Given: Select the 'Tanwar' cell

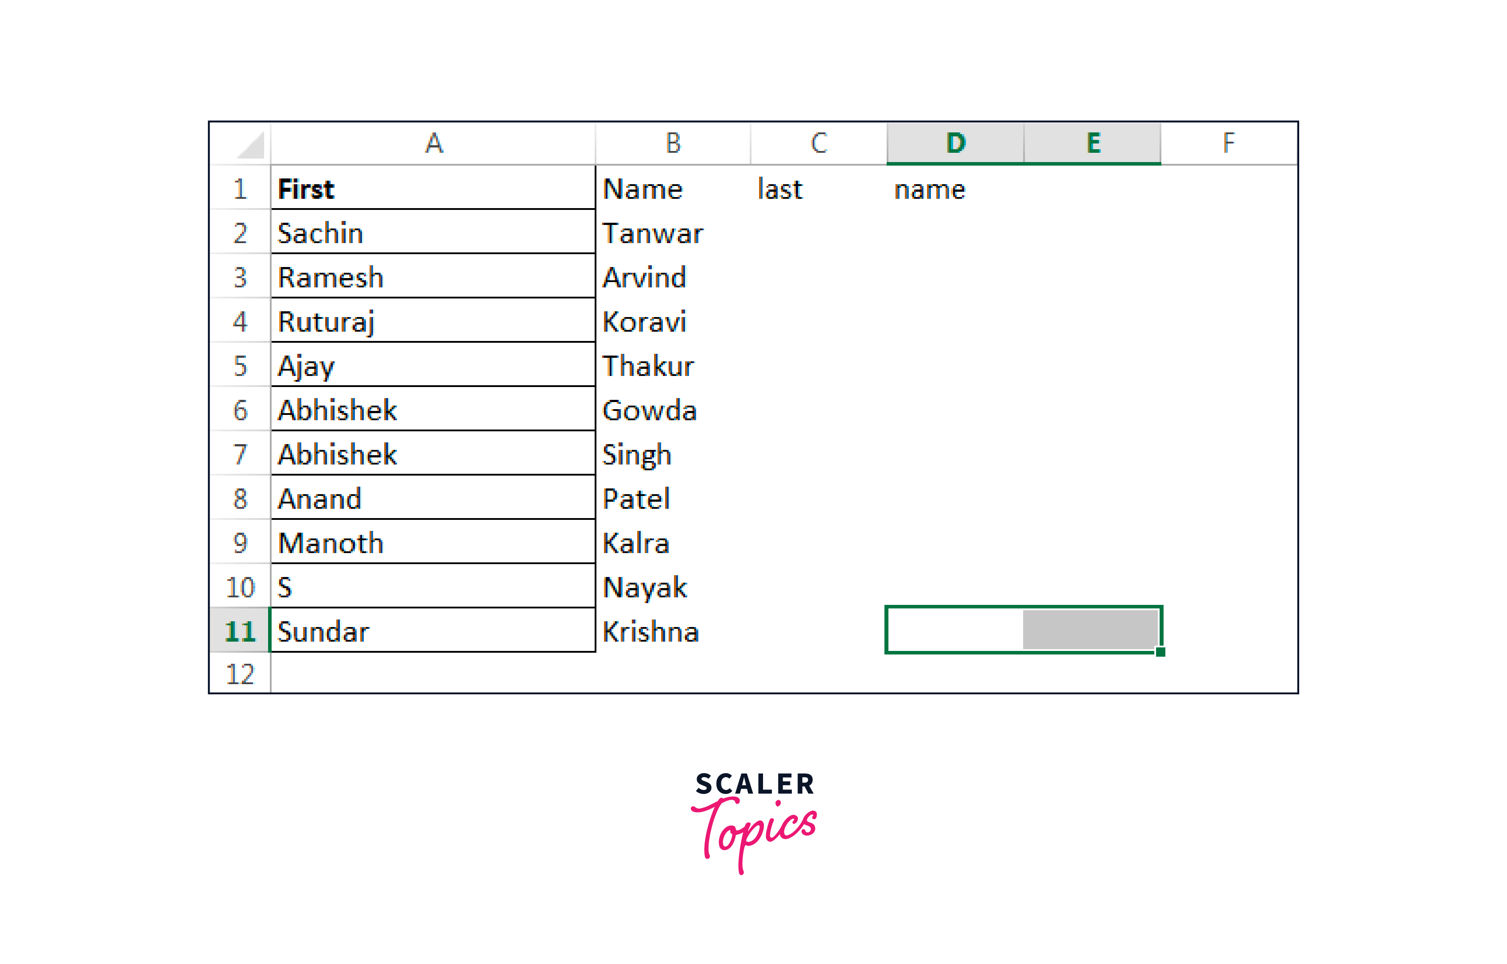Looking at the screenshot, I should (673, 233).
